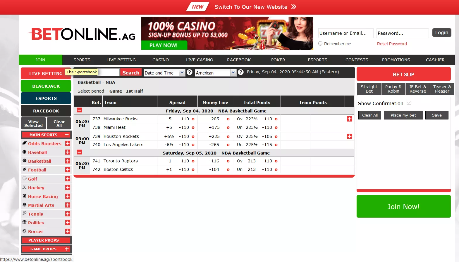
Task: Expand the Football category
Action: (68, 170)
